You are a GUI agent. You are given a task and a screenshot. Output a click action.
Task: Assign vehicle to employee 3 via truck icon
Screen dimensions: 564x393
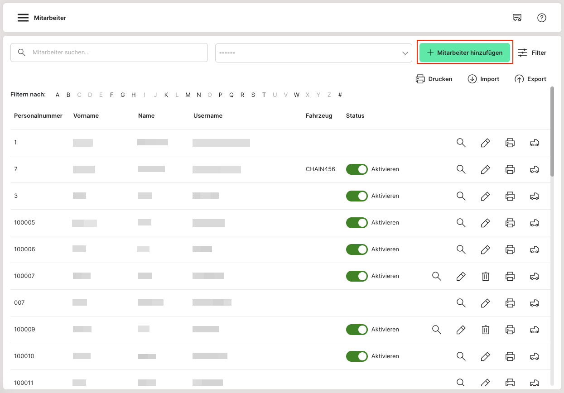534,196
